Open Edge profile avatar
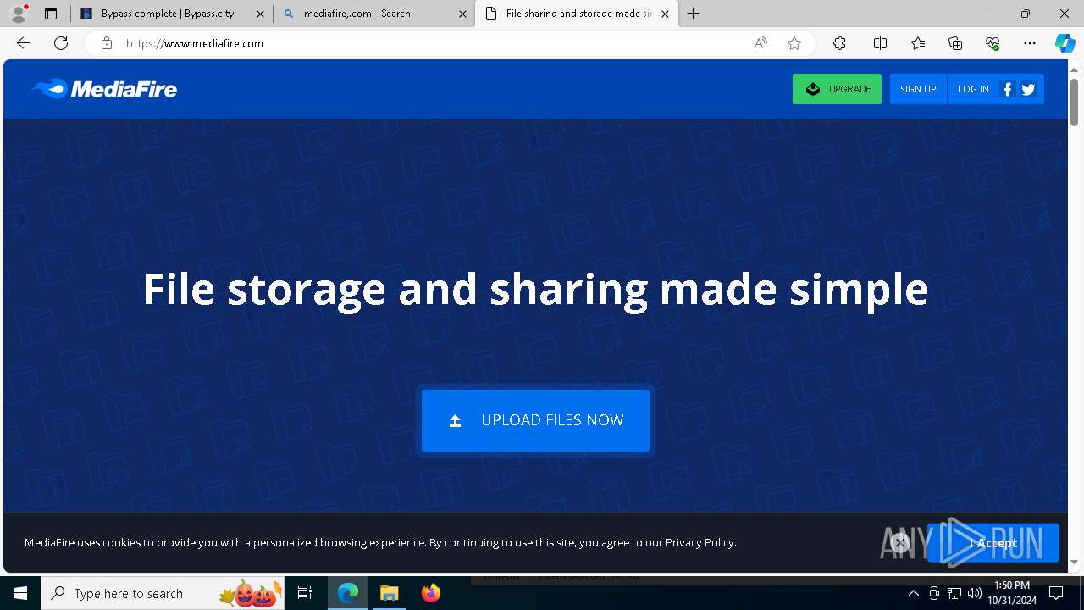Image resolution: width=1084 pixels, height=610 pixels. (18, 14)
